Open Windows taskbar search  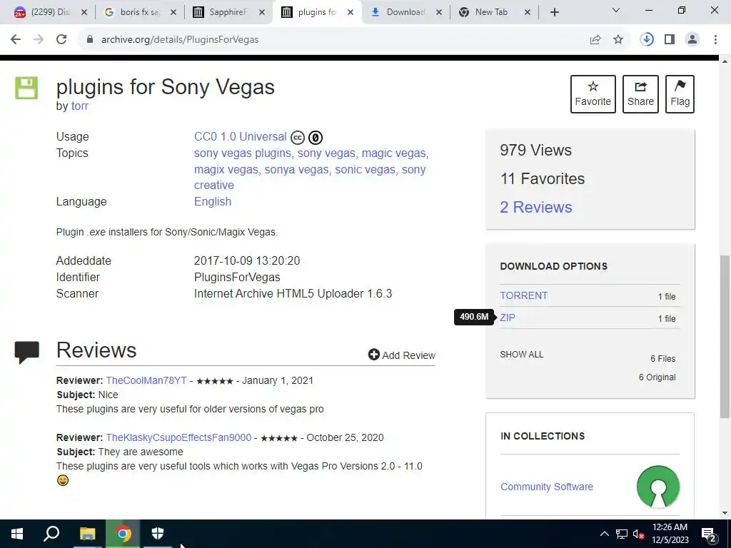coord(51,534)
